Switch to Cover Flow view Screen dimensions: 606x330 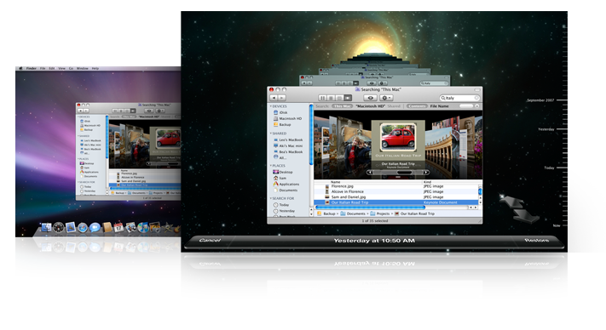[x=348, y=98]
